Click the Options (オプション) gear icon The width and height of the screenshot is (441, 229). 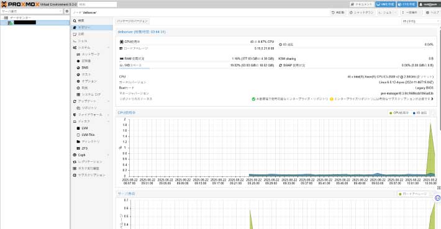[78, 81]
